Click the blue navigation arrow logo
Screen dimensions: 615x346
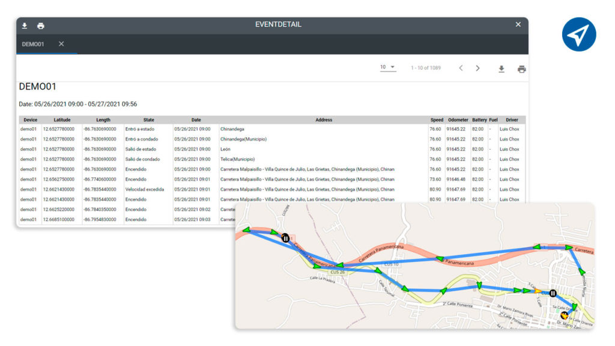click(578, 34)
